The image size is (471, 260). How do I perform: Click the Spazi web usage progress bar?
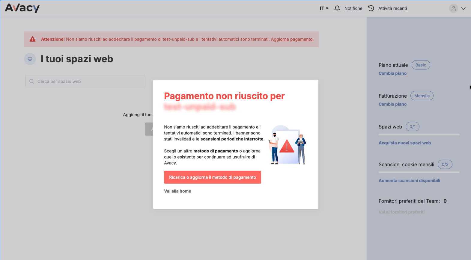(419, 134)
